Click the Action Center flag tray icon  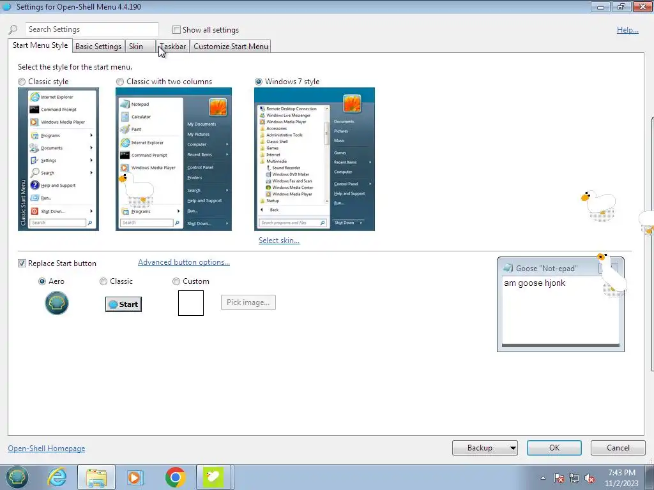pyautogui.click(x=559, y=478)
